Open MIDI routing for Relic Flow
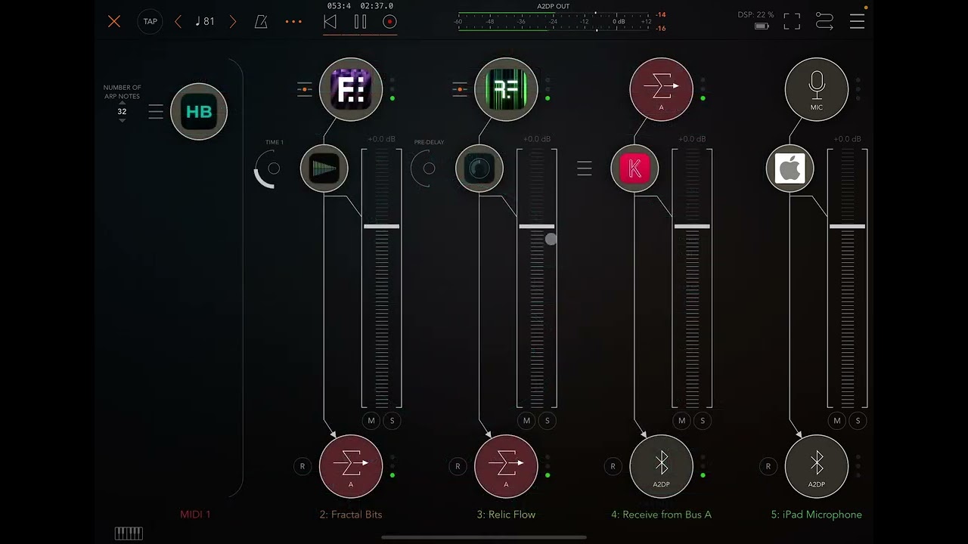Screen dimensions: 968x544 coord(459,89)
